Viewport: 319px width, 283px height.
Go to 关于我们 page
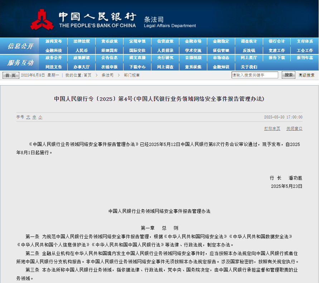249,67
